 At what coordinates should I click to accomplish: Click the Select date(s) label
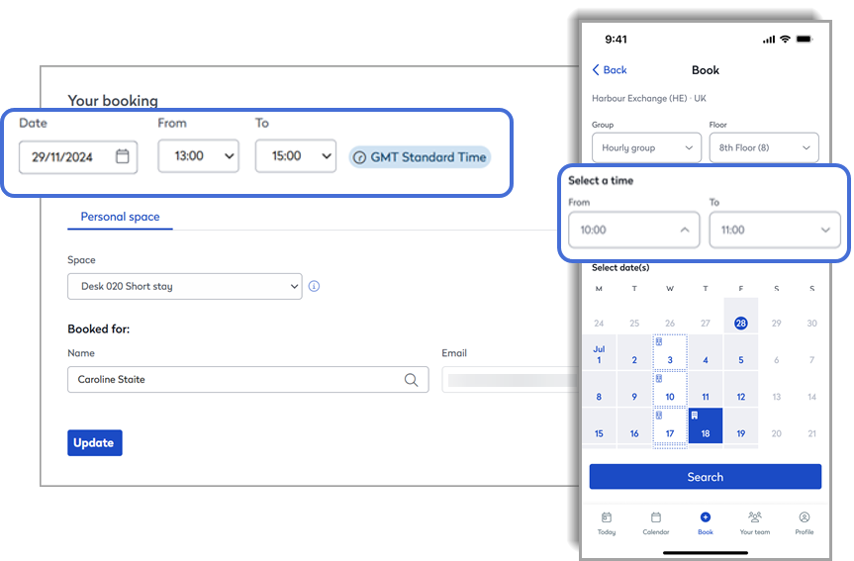[x=620, y=268]
